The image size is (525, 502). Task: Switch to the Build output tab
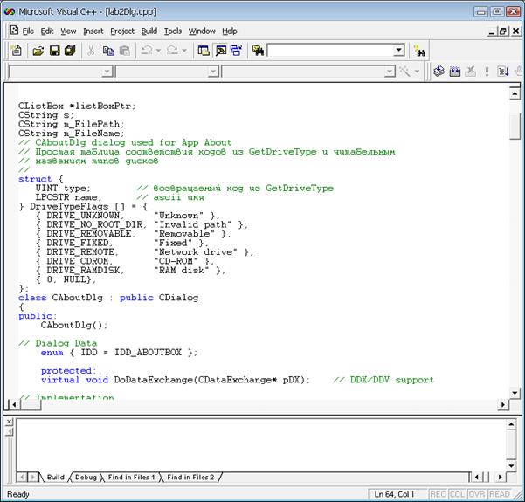point(56,478)
